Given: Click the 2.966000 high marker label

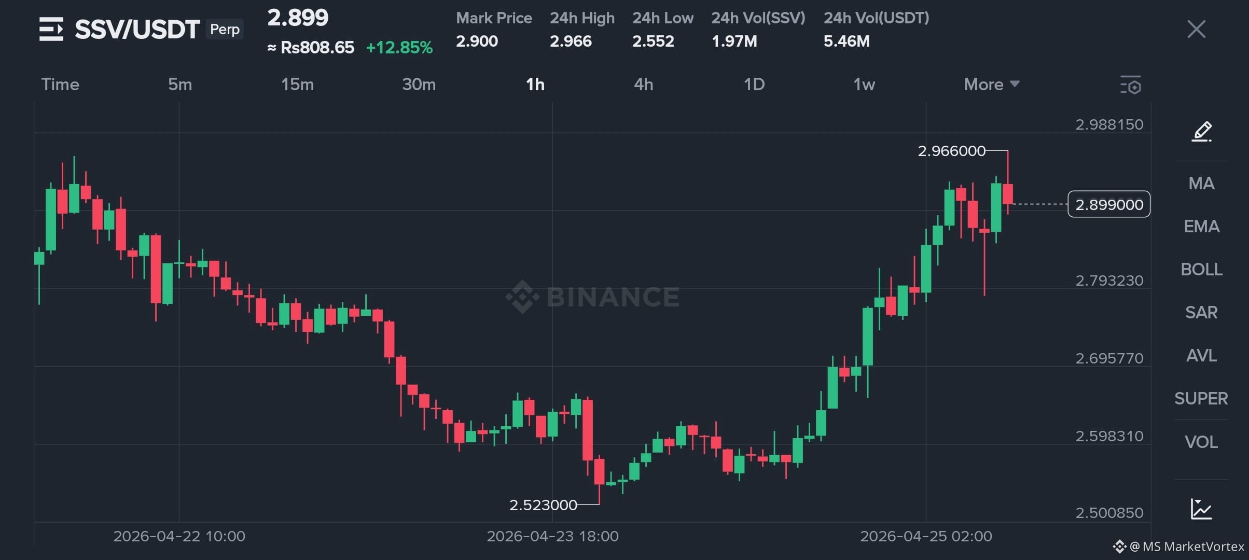Looking at the screenshot, I should coord(952,151).
